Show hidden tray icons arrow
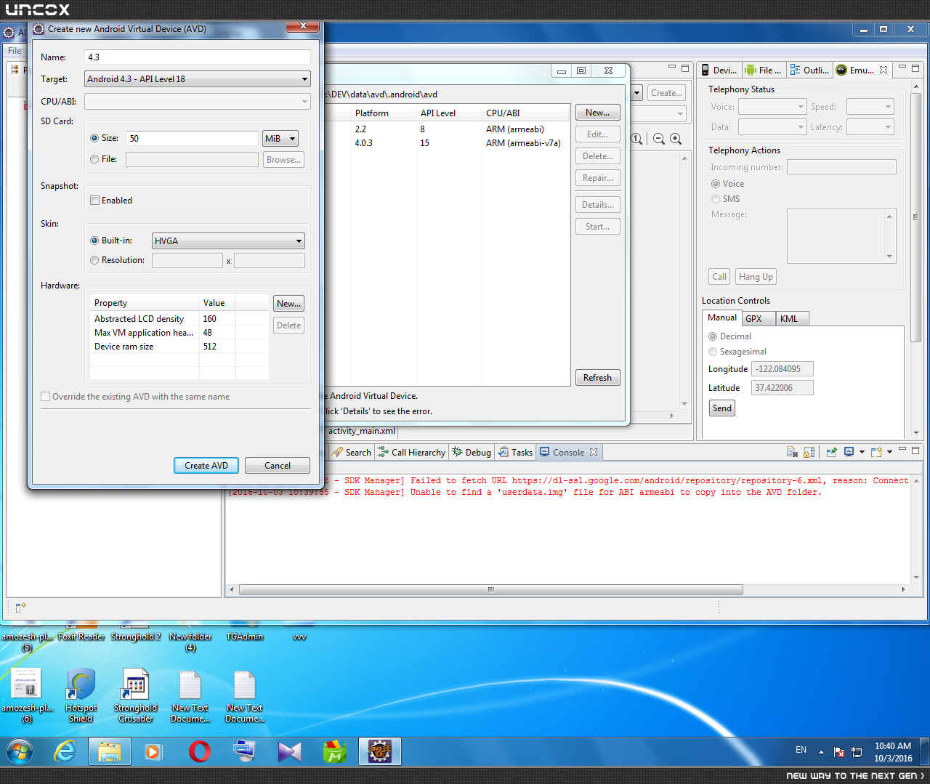Image resolution: width=930 pixels, height=784 pixels. pos(821,752)
